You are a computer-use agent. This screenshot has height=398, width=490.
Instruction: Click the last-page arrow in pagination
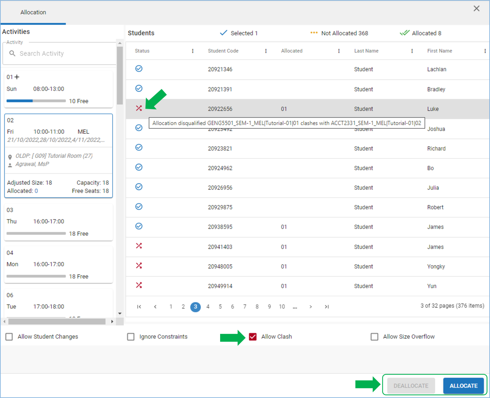(x=326, y=307)
